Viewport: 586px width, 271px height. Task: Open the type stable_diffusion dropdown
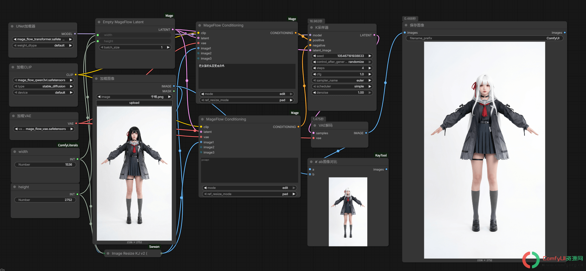pyautogui.click(x=43, y=86)
